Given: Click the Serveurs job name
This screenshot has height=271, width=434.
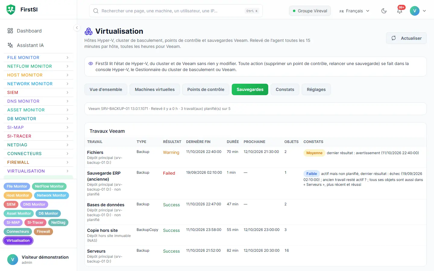Looking at the screenshot, I should [x=96, y=251].
